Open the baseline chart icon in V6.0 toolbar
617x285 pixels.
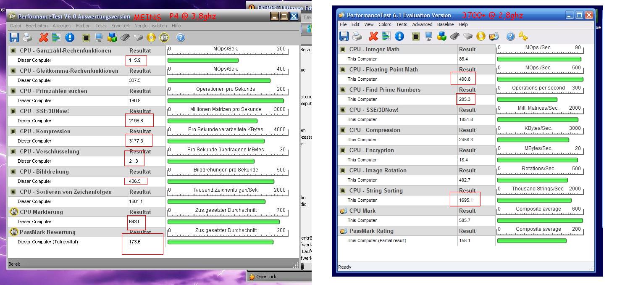(x=57, y=38)
